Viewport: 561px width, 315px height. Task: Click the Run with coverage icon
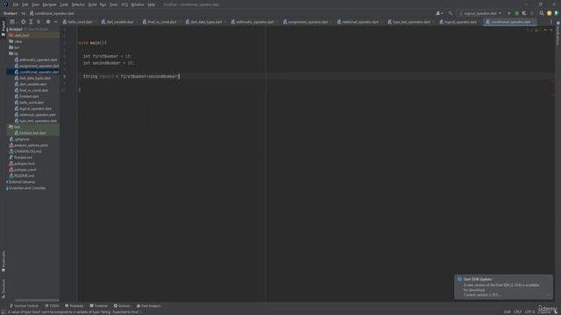[x=524, y=13]
